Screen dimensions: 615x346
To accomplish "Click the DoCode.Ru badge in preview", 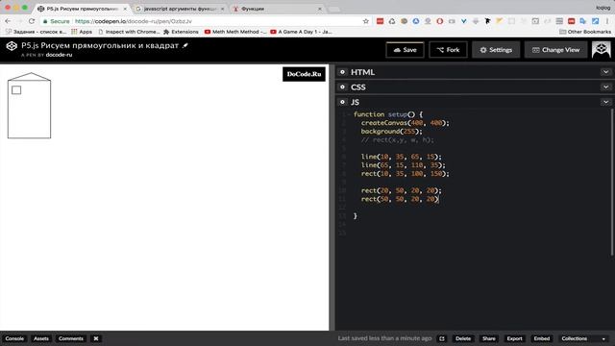I will [x=304, y=74].
